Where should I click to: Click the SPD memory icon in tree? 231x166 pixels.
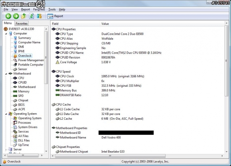15,96
